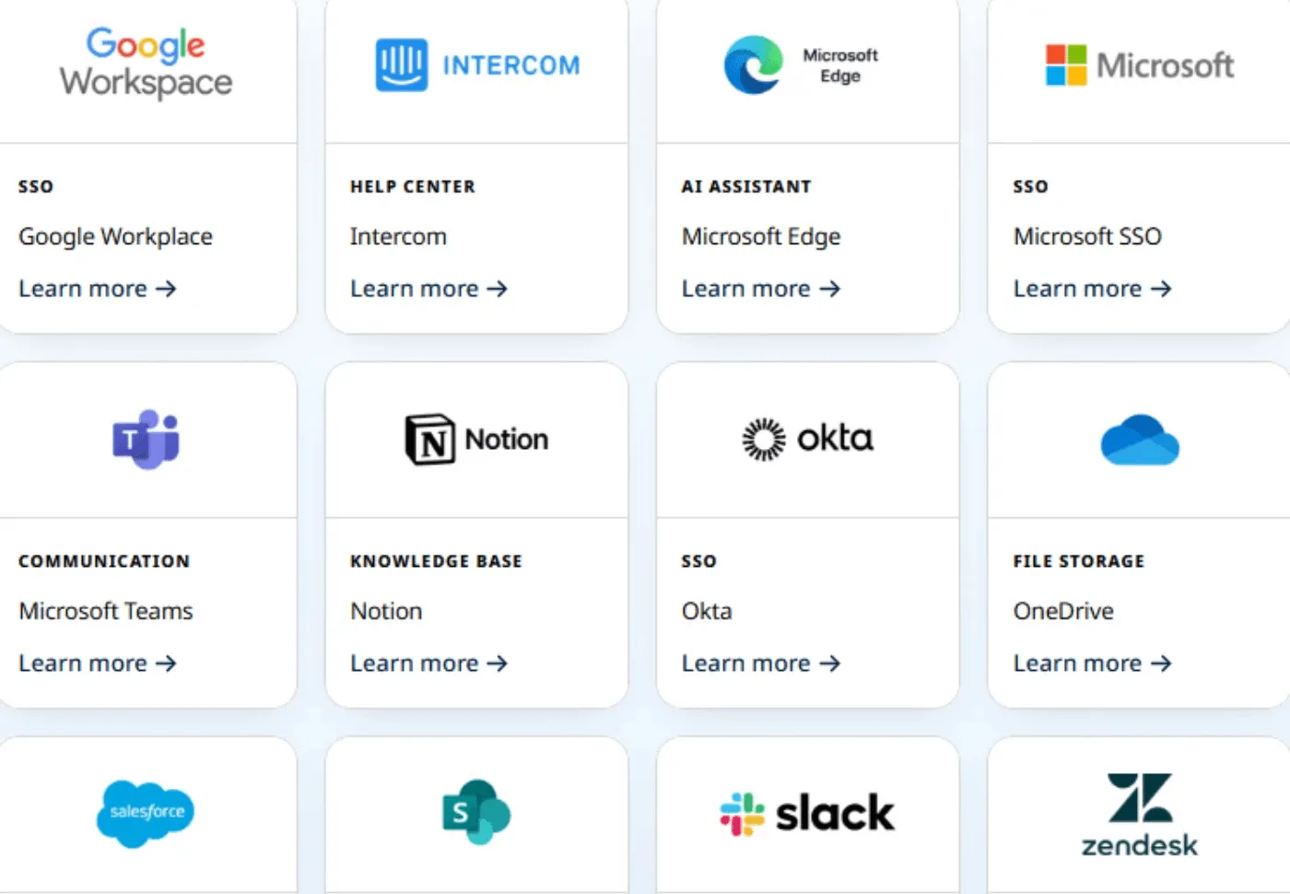Click the Microsoft four-color logo
Image resolution: width=1290 pixels, height=894 pixels.
coord(1139,65)
